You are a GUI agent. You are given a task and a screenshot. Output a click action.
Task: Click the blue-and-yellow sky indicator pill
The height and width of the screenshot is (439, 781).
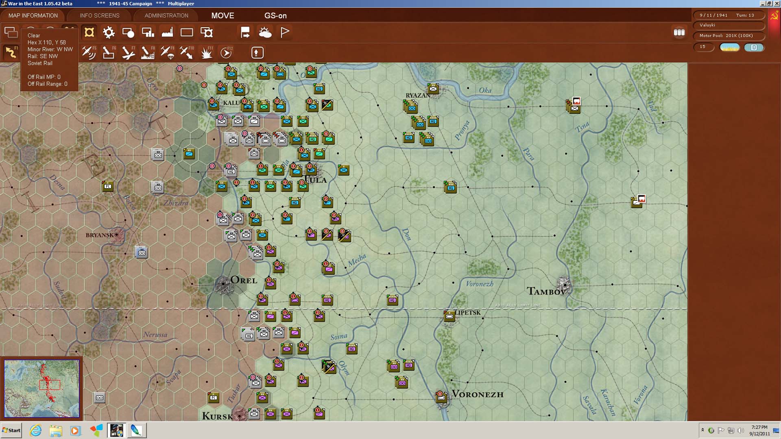coord(729,47)
